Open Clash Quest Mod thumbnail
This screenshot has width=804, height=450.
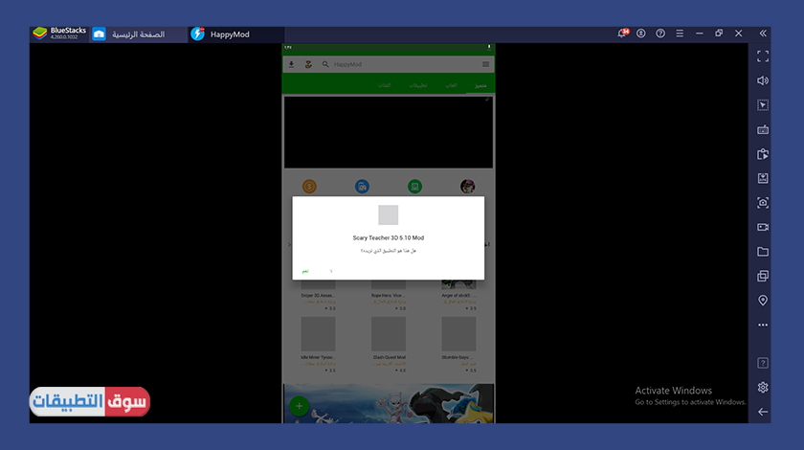[389, 334]
